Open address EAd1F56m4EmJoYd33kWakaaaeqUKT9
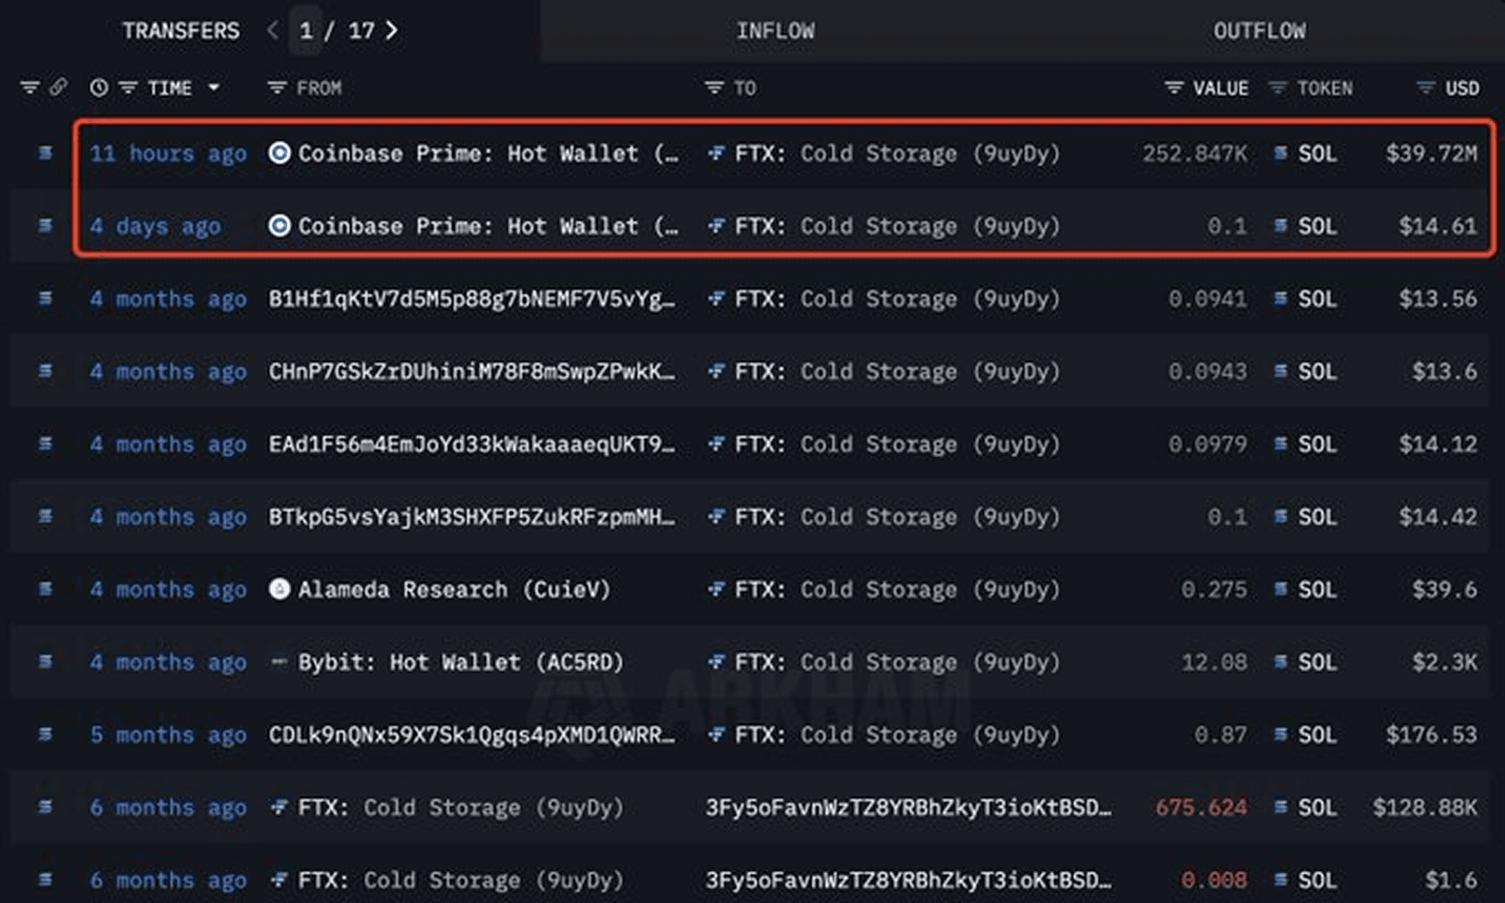 coord(472,444)
